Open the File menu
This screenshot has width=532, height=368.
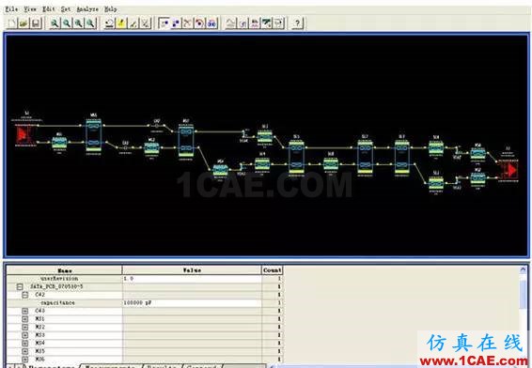pyautogui.click(x=11, y=9)
